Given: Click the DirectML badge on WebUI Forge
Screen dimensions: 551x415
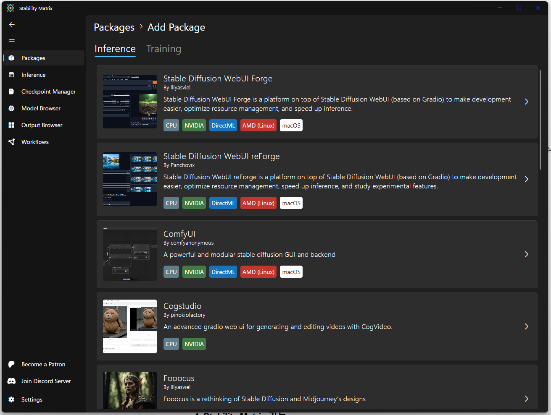Looking at the screenshot, I should point(223,125).
